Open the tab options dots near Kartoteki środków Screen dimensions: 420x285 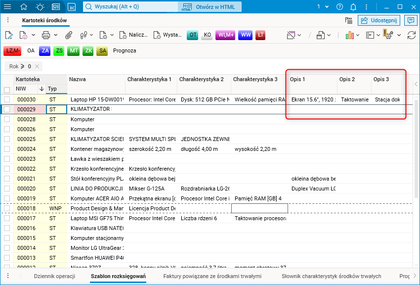8,20
